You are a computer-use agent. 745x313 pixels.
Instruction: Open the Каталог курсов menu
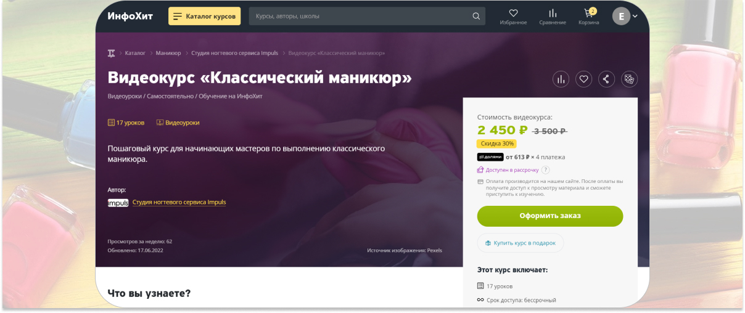click(204, 16)
